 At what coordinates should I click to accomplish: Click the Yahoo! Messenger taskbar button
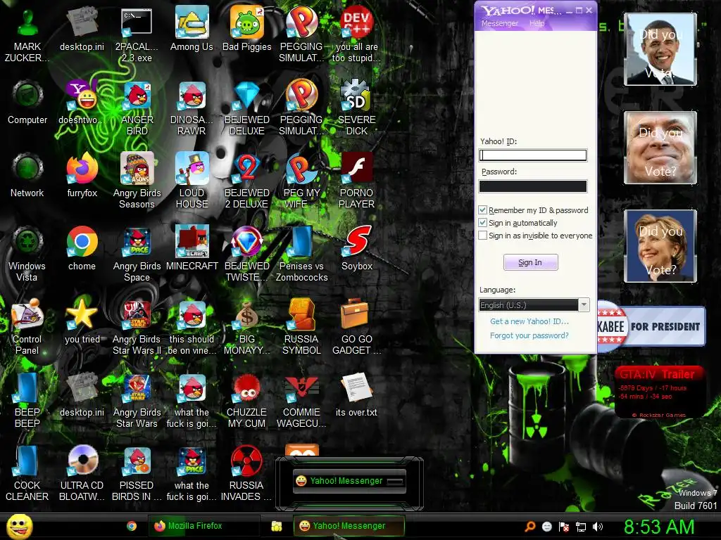[x=349, y=526]
